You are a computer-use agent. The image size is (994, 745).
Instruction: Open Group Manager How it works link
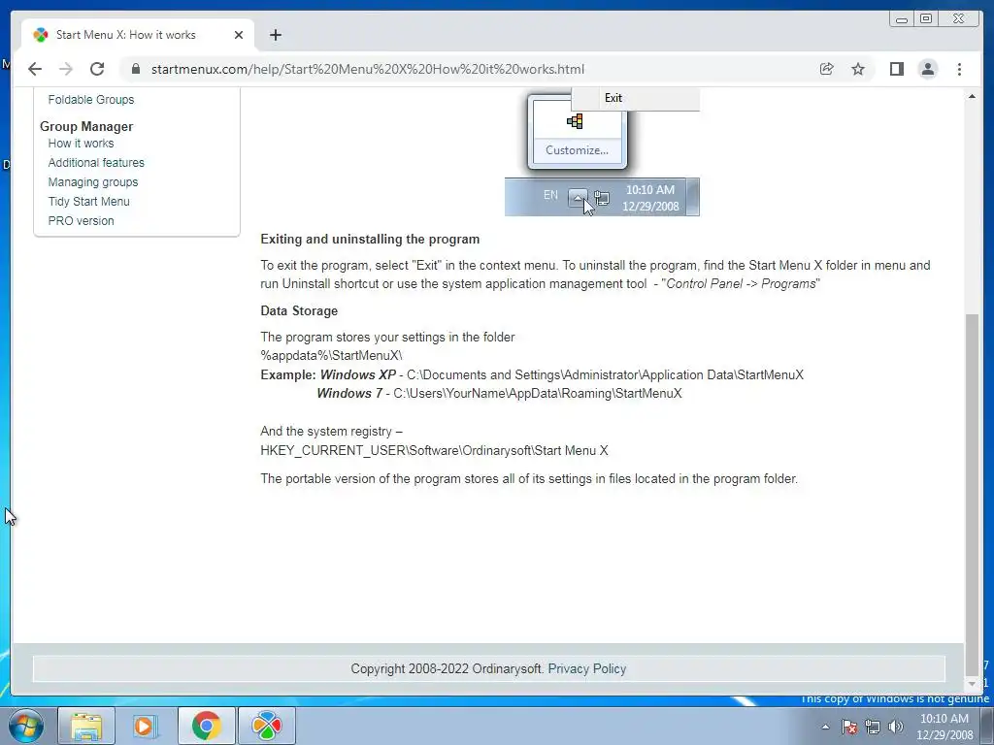pos(82,144)
